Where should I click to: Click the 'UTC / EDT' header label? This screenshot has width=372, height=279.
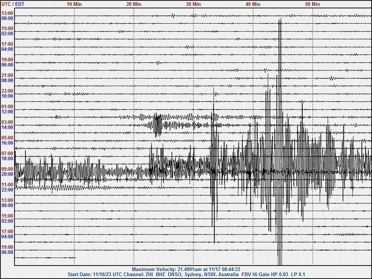tap(13, 4)
